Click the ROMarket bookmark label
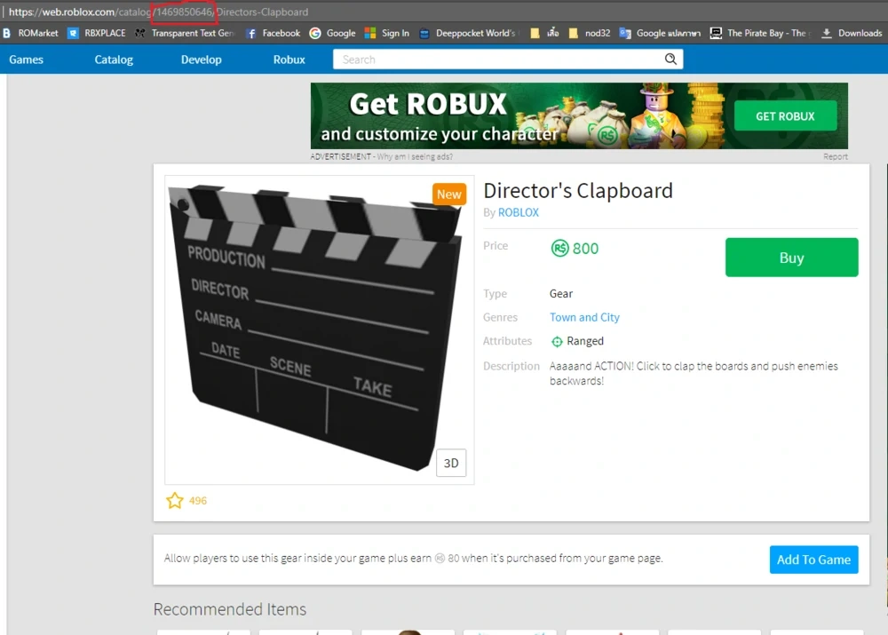Viewport: 888px width, 635px height. click(38, 34)
